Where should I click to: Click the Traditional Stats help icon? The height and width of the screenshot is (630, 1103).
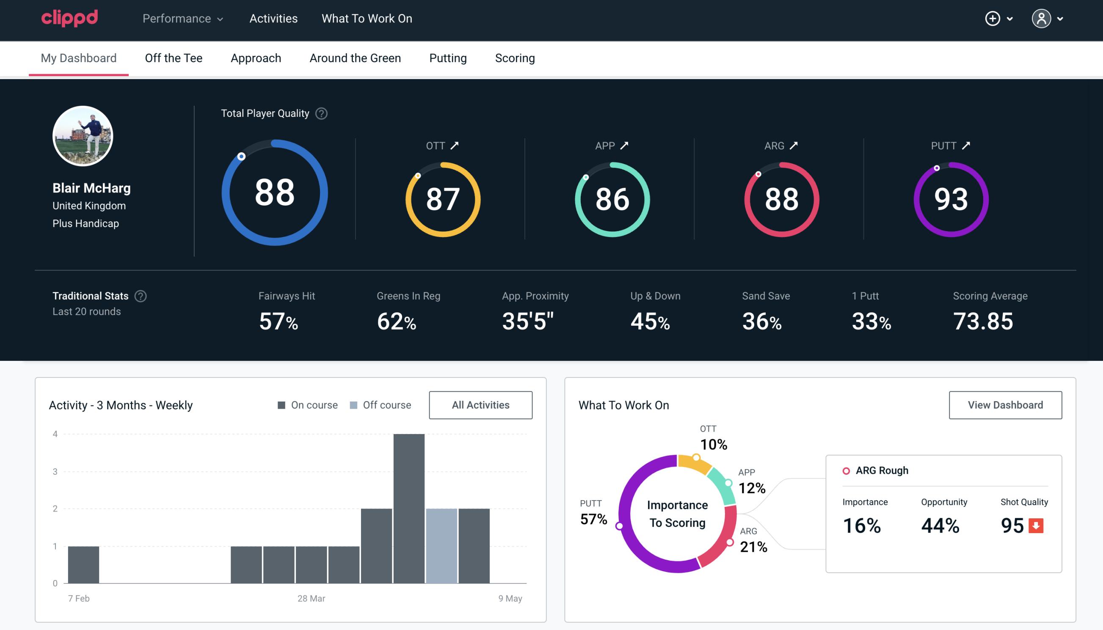click(142, 295)
